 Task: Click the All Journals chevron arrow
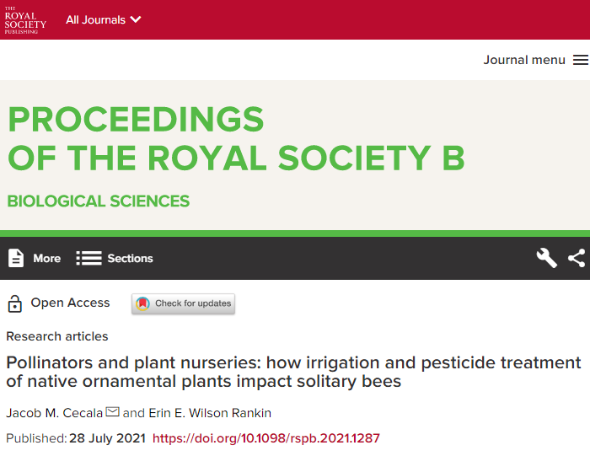tap(136, 19)
